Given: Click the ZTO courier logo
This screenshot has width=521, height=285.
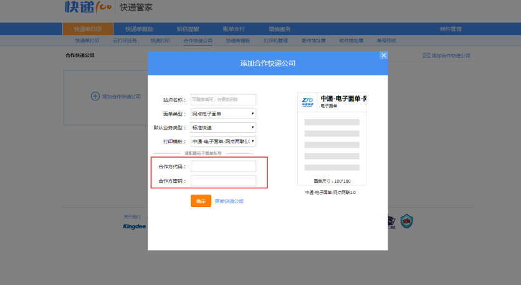Looking at the screenshot, I should point(307,102).
